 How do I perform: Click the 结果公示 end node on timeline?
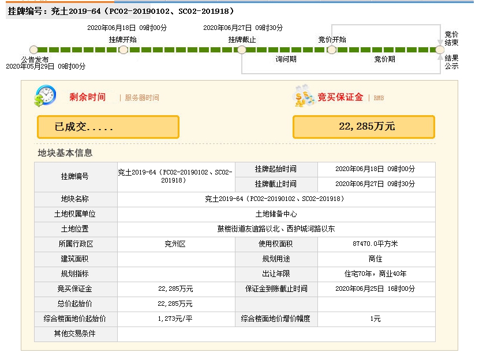pos(440,50)
